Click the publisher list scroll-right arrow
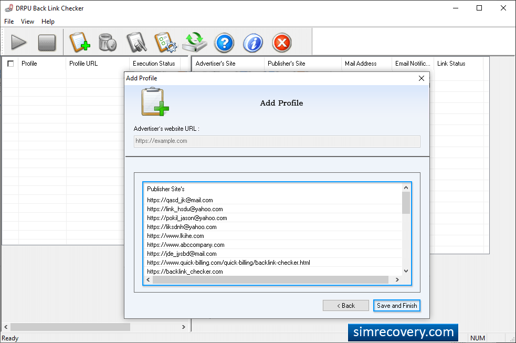The image size is (516, 343). point(397,280)
